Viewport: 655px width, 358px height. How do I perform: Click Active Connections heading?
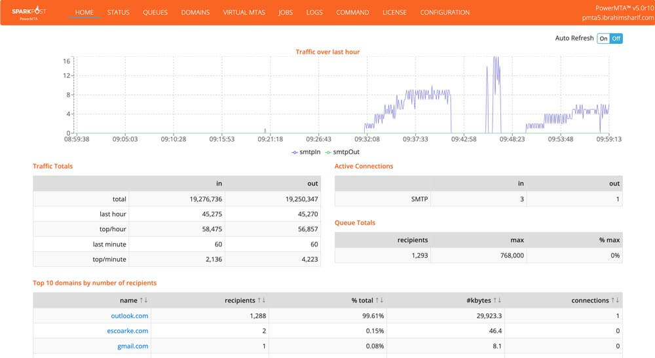pyautogui.click(x=364, y=166)
